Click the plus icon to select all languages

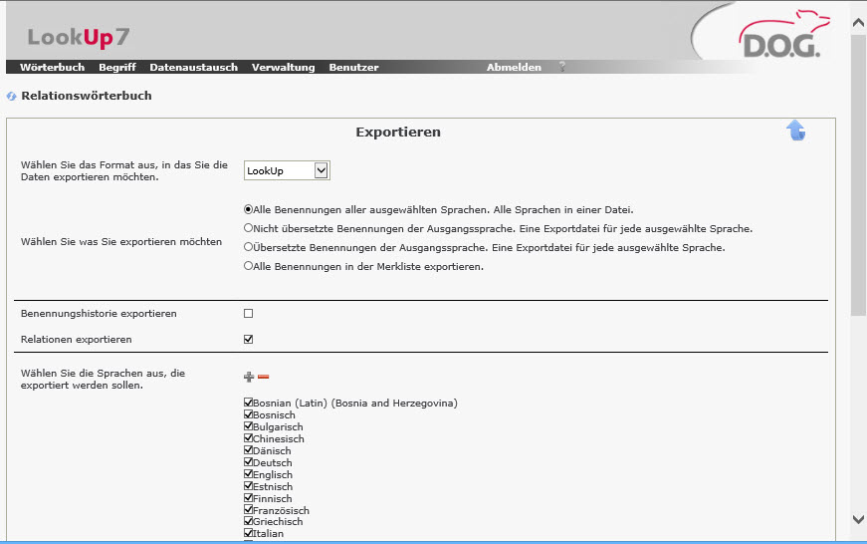click(x=249, y=377)
